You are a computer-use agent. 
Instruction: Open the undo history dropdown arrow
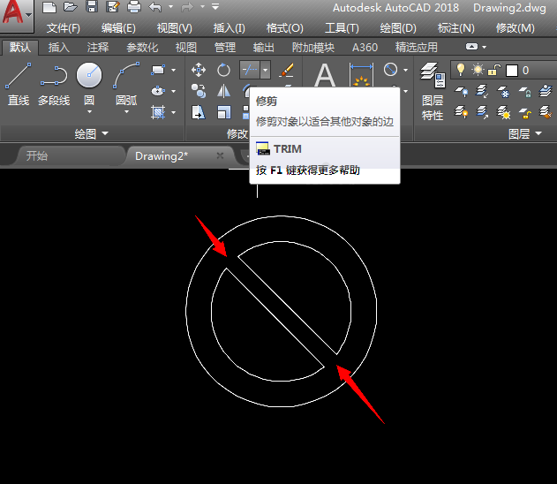point(170,7)
